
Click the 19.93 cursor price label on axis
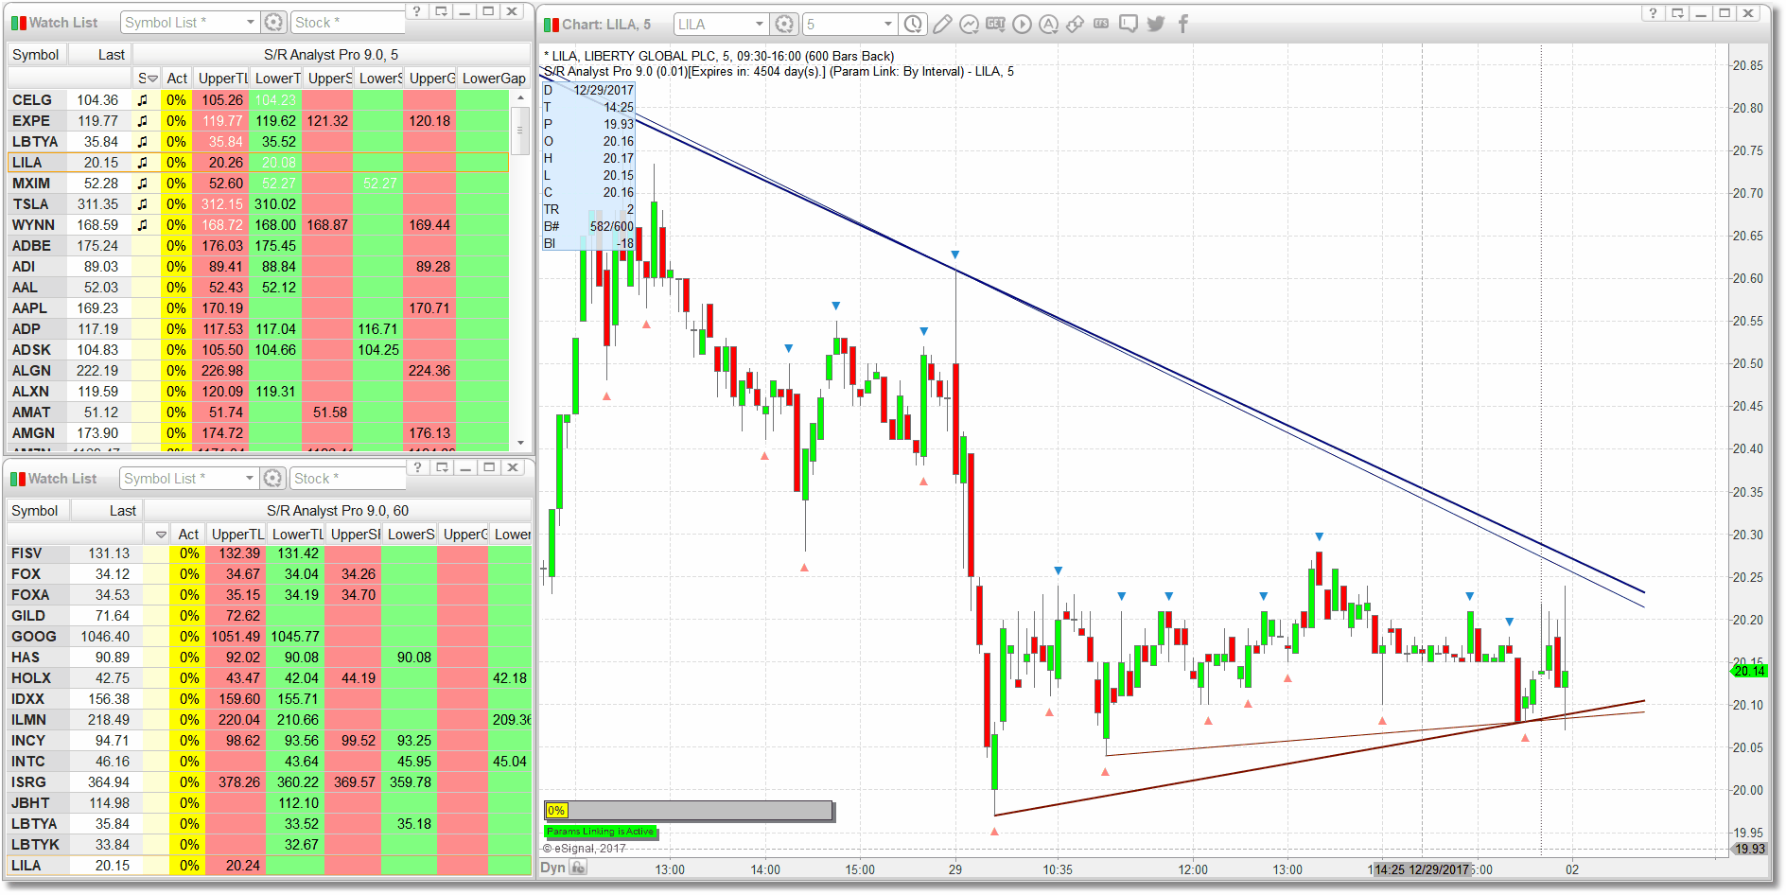[1750, 849]
